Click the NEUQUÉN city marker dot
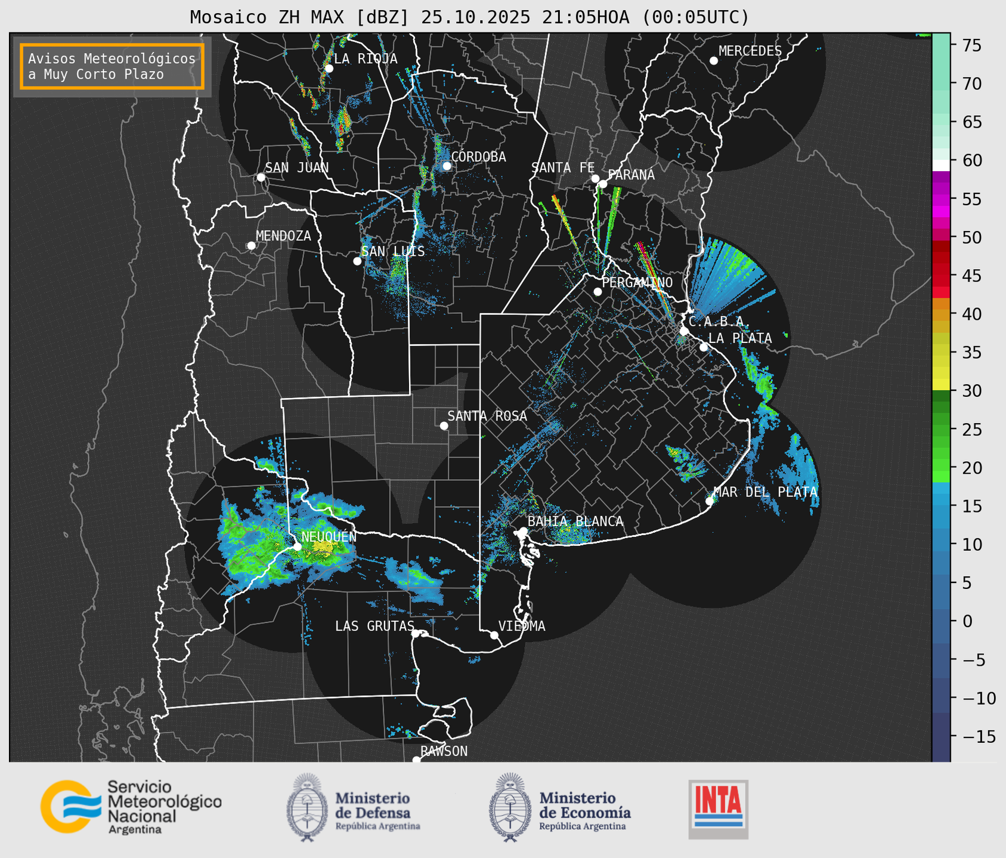 pos(297,547)
